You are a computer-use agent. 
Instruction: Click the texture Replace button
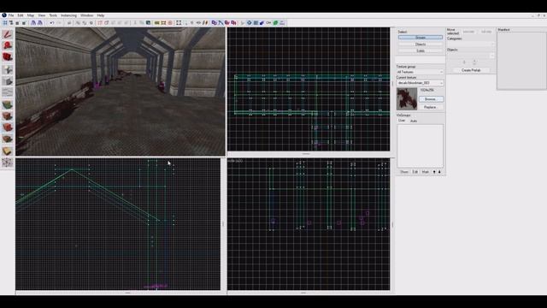click(431, 107)
